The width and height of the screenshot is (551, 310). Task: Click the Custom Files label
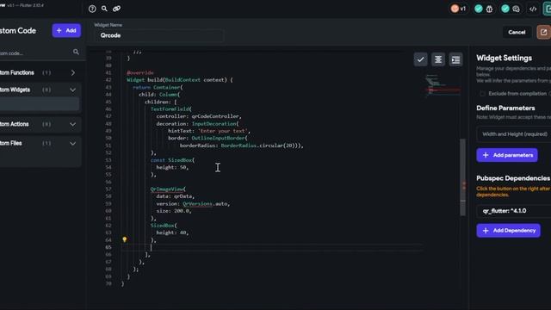tap(11, 144)
